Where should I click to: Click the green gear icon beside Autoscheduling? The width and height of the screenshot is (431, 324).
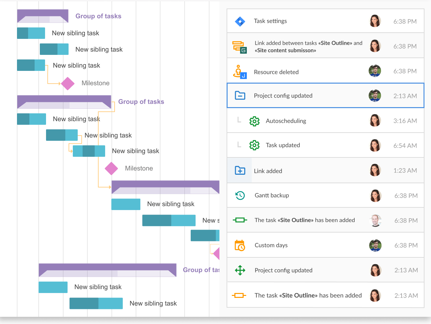pyautogui.click(x=254, y=121)
